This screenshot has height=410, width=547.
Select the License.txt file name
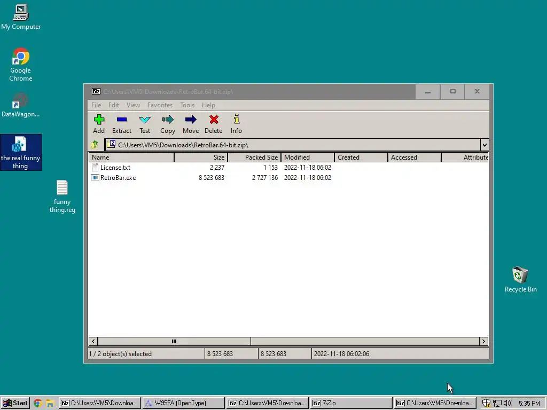pyautogui.click(x=115, y=167)
